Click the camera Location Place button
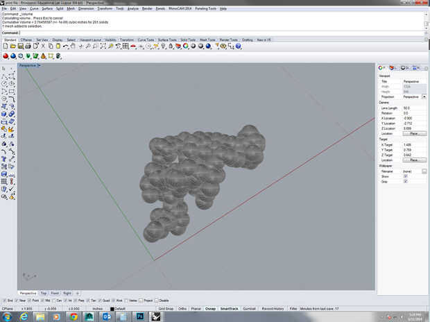The image size is (430, 322). pyautogui.click(x=414, y=134)
